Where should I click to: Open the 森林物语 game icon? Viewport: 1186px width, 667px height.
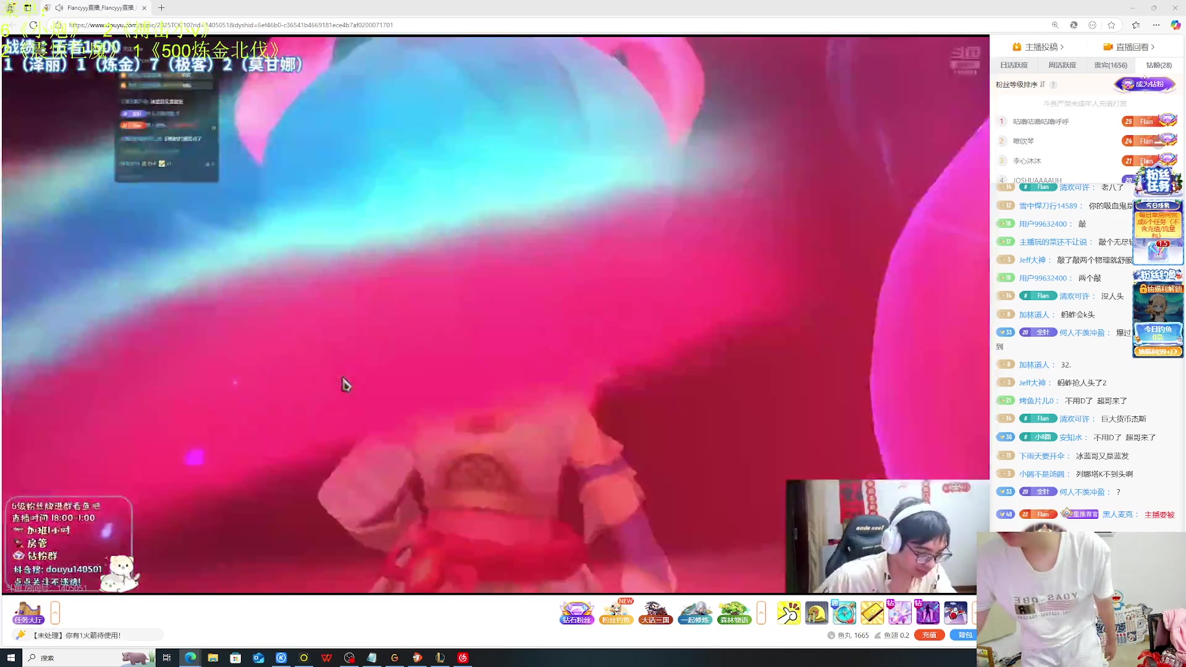(734, 613)
